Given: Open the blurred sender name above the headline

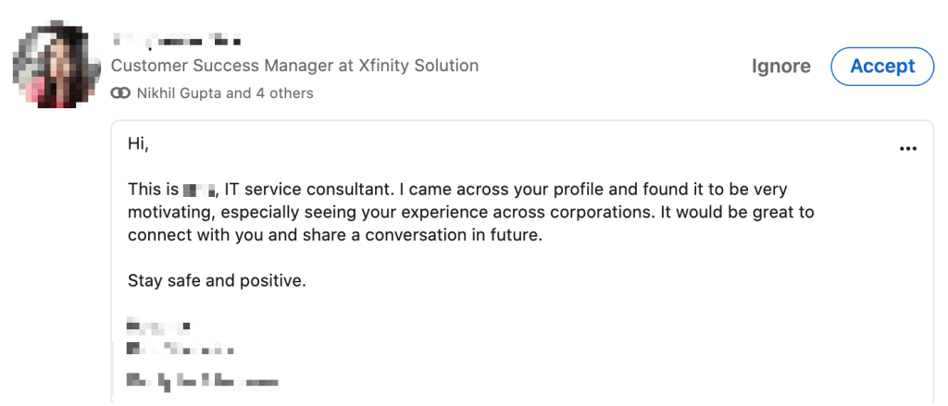Looking at the screenshot, I should click(x=177, y=40).
